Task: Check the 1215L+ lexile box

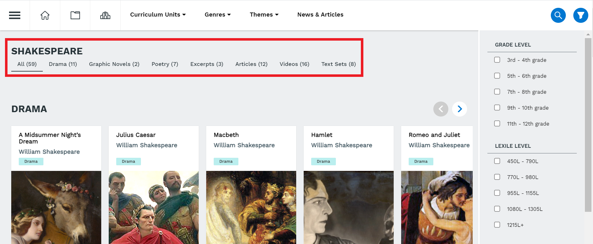Action: coord(497,225)
